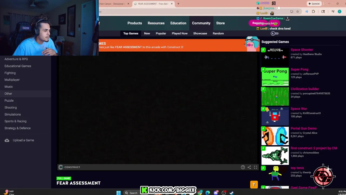Open the media playlist control icon
This screenshot has width=346, height=195.
point(333,12)
